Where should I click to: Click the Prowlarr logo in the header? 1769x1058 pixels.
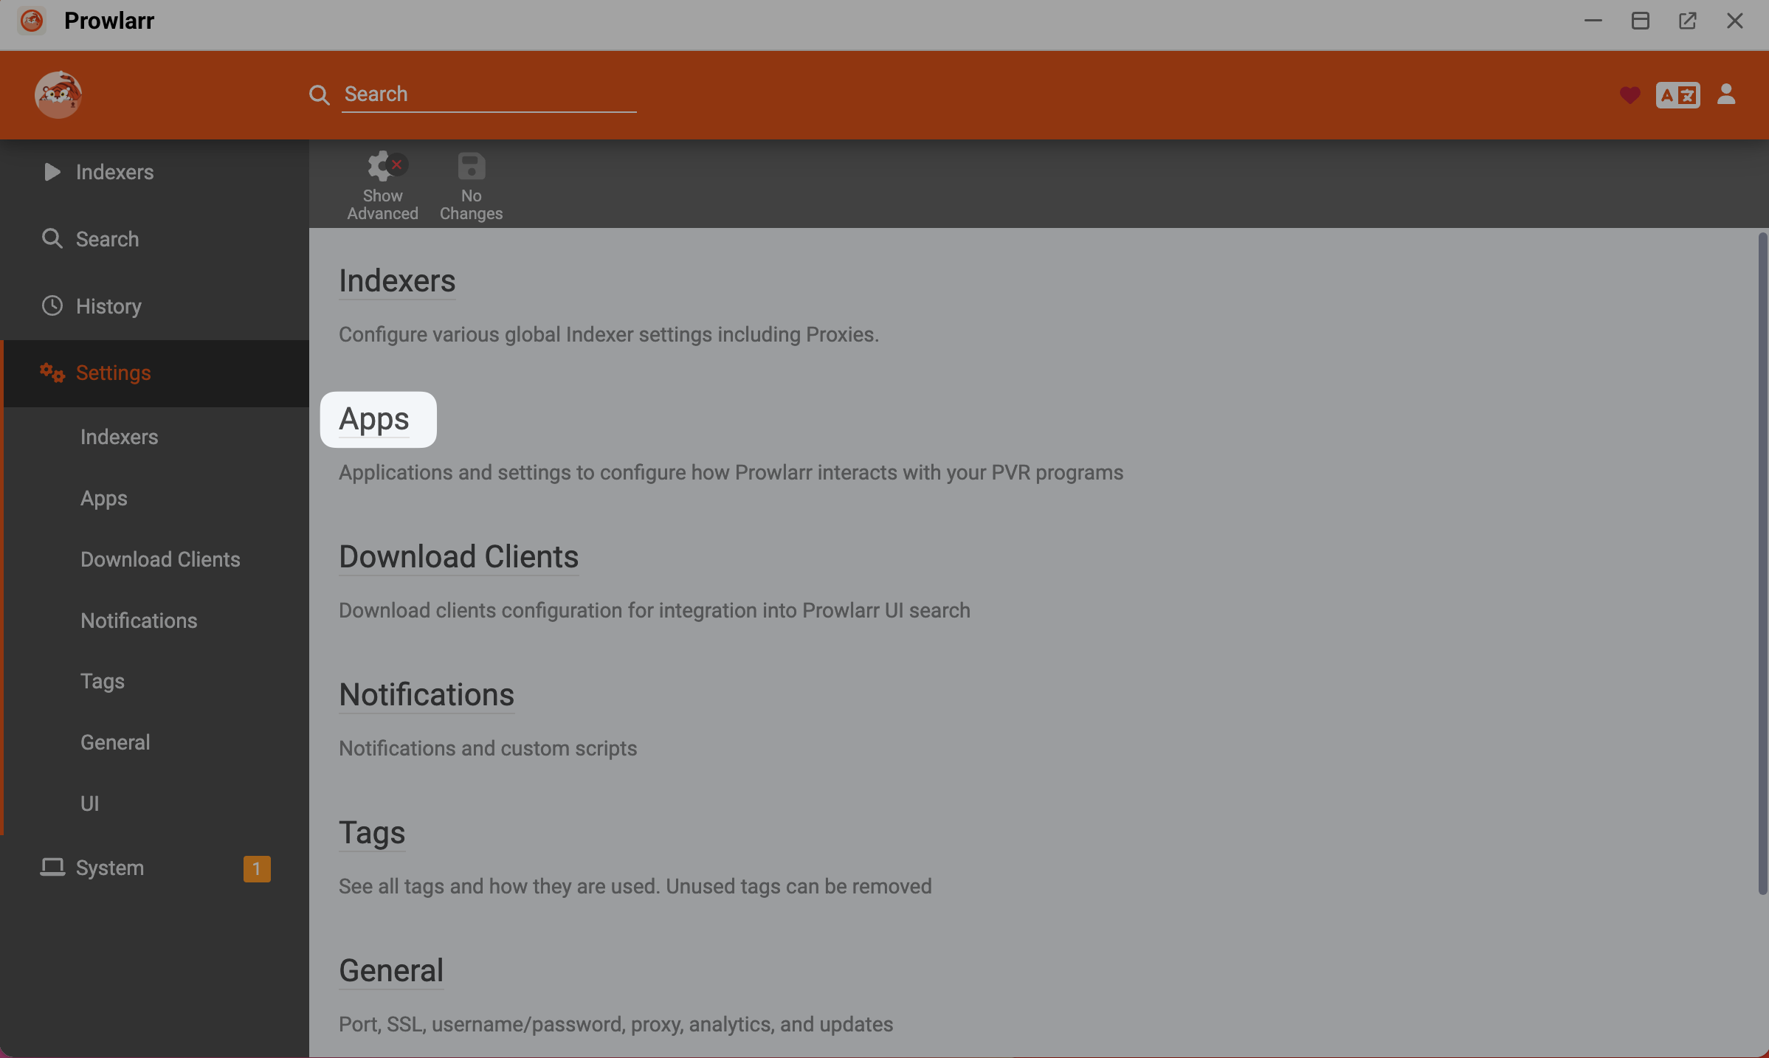click(x=58, y=94)
